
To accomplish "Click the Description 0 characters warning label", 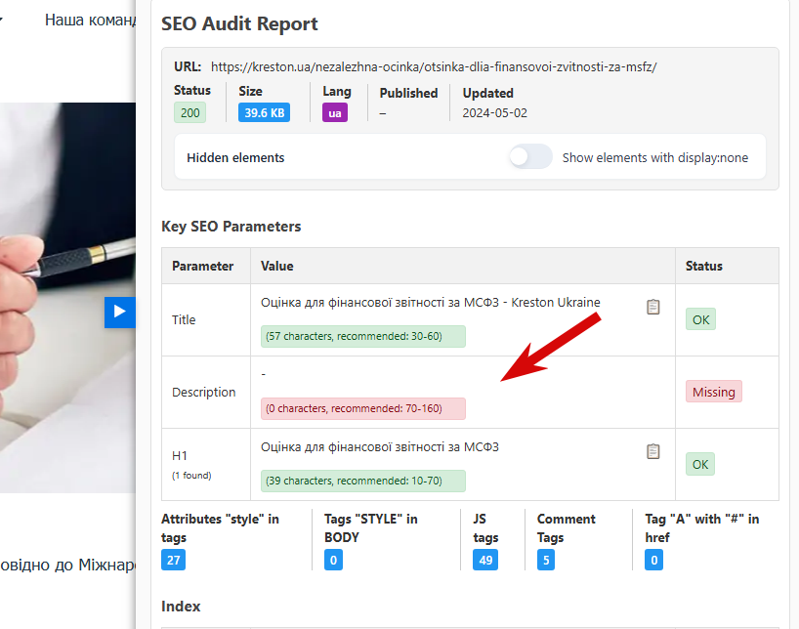I will (x=362, y=408).
